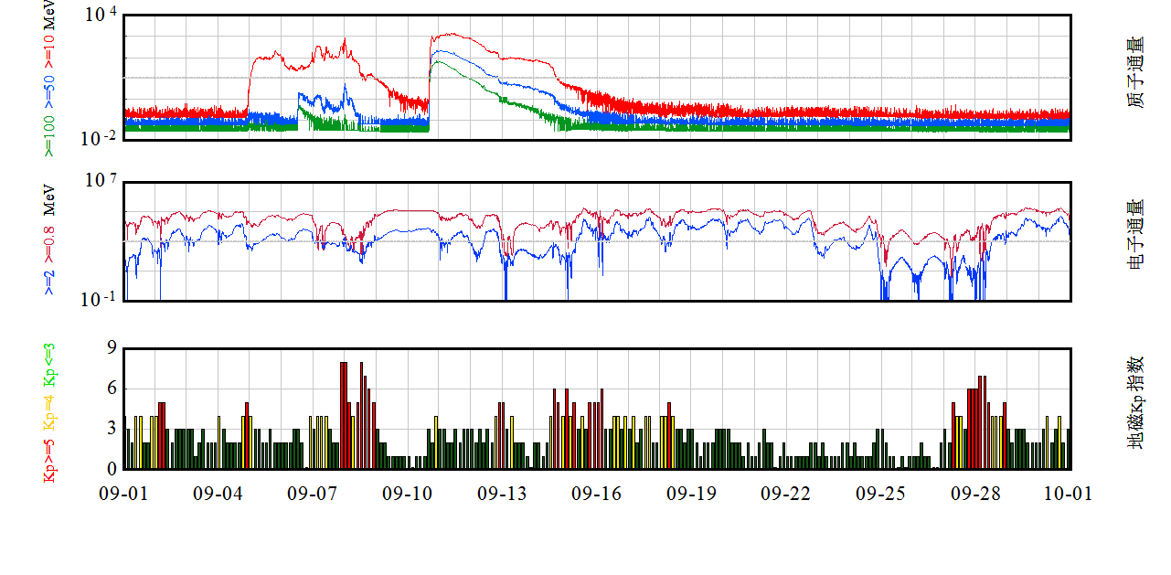
Task: Click the green Kp<=3 legend label
Action: point(49,363)
